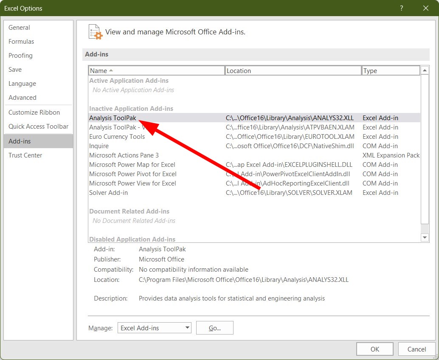
Task: Open Quick Access Toolbar settings
Action: pyautogui.click(x=38, y=126)
